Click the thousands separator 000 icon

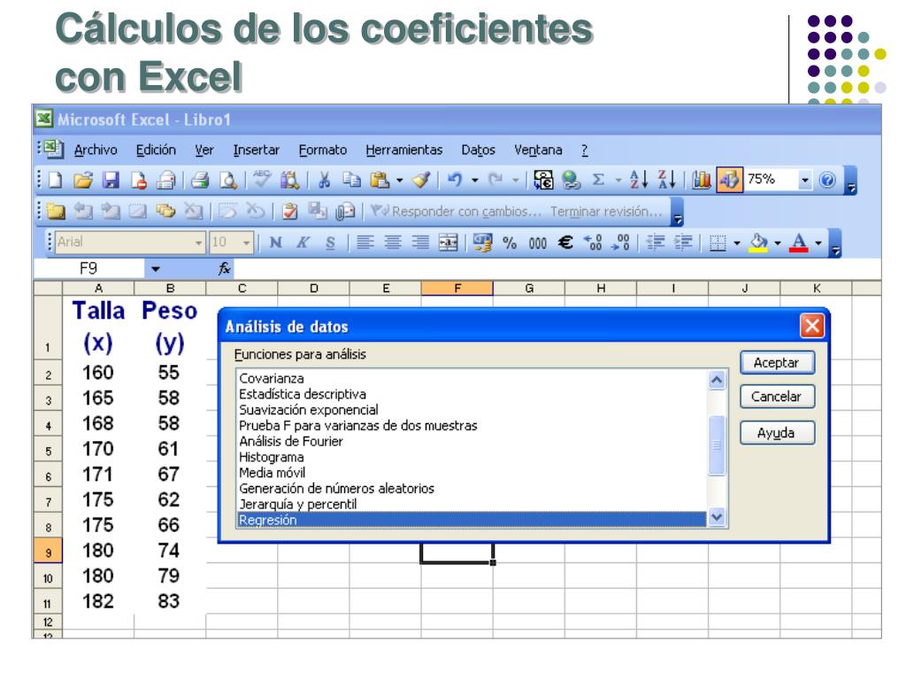(x=537, y=243)
